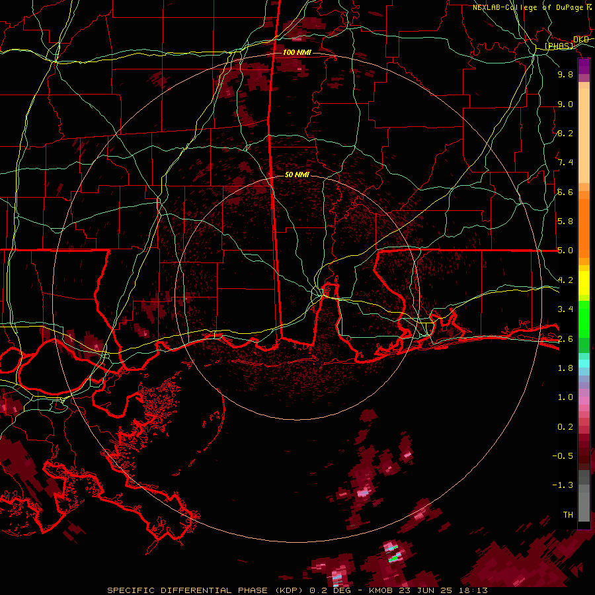Pick the yellow band on the color bar
Viewport: 595px width, 595px height.
pos(584,283)
